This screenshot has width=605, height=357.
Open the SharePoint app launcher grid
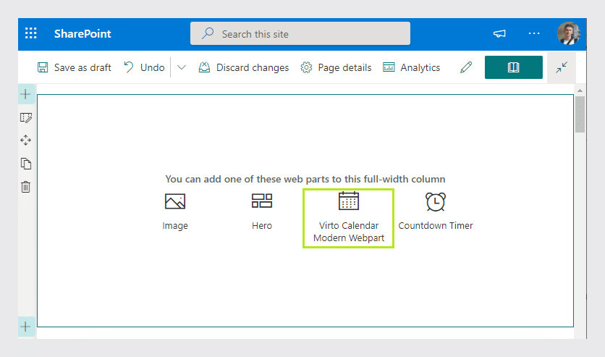point(31,33)
